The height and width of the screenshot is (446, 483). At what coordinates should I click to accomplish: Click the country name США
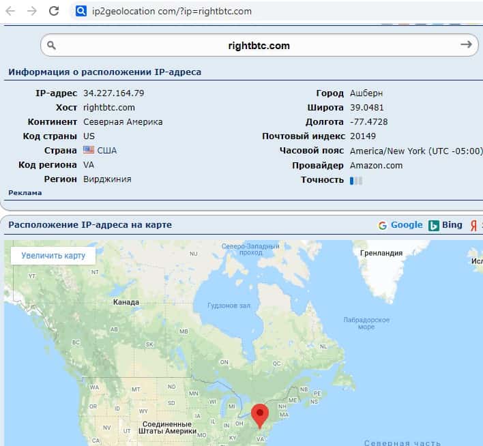tap(107, 151)
